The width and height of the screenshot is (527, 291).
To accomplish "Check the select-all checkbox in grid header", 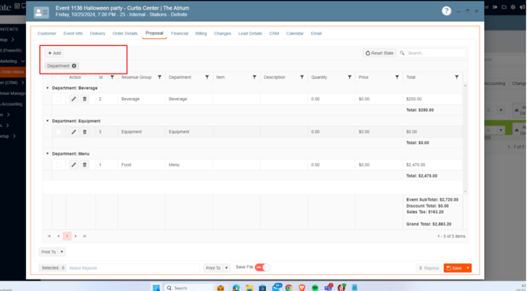I will coord(58,77).
